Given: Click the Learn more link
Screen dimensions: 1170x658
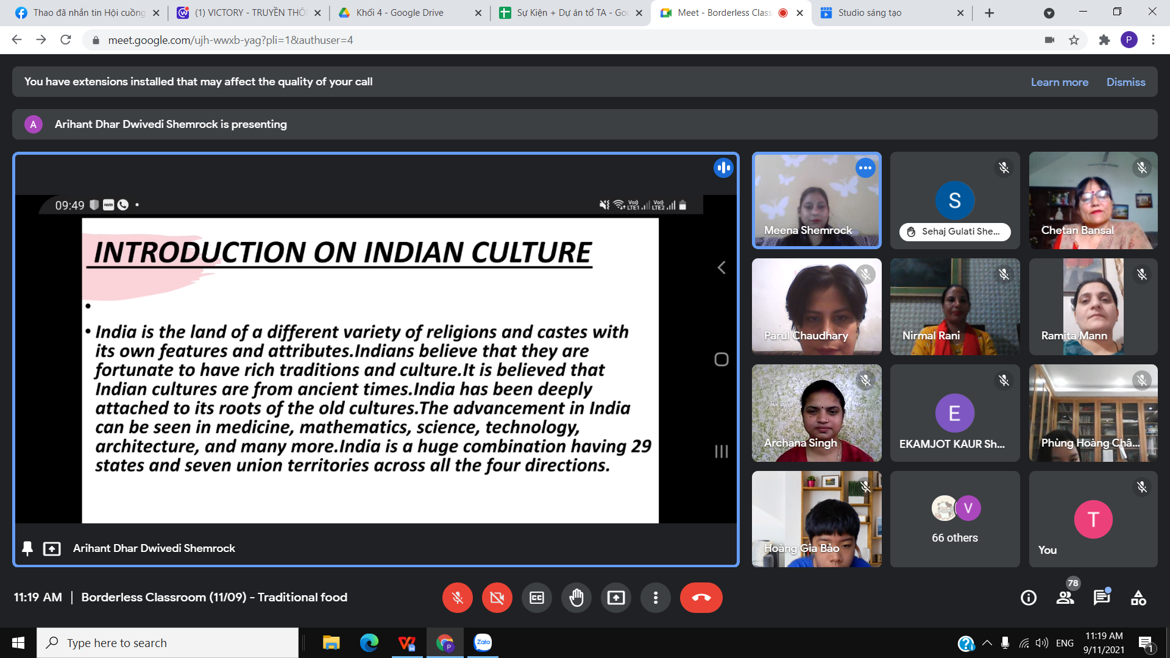Looking at the screenshot, I should [x=1059, y=82].
